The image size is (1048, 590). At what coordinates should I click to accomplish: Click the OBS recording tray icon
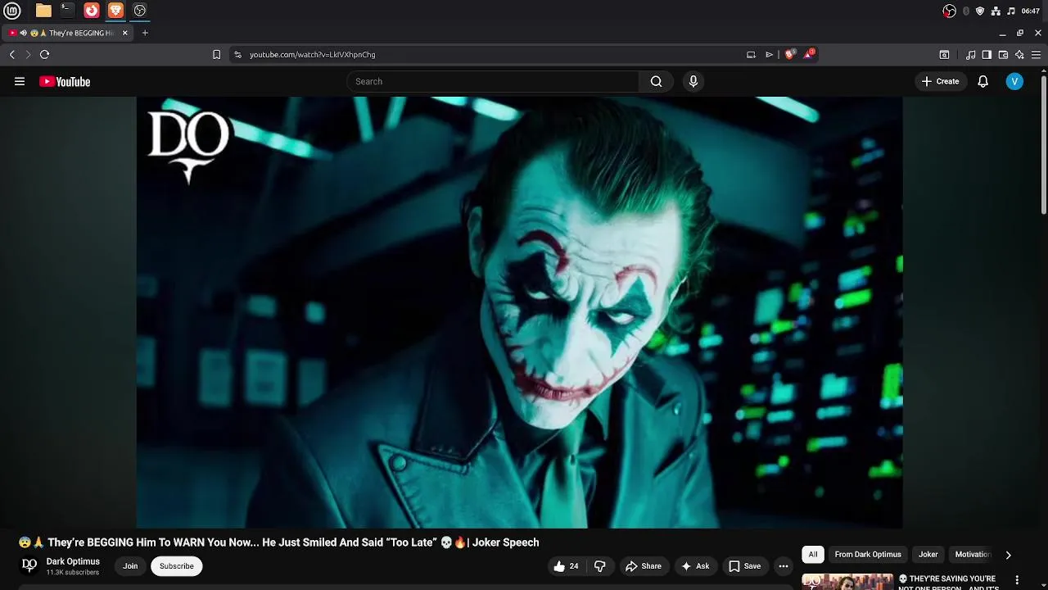[x=949, y=11]
